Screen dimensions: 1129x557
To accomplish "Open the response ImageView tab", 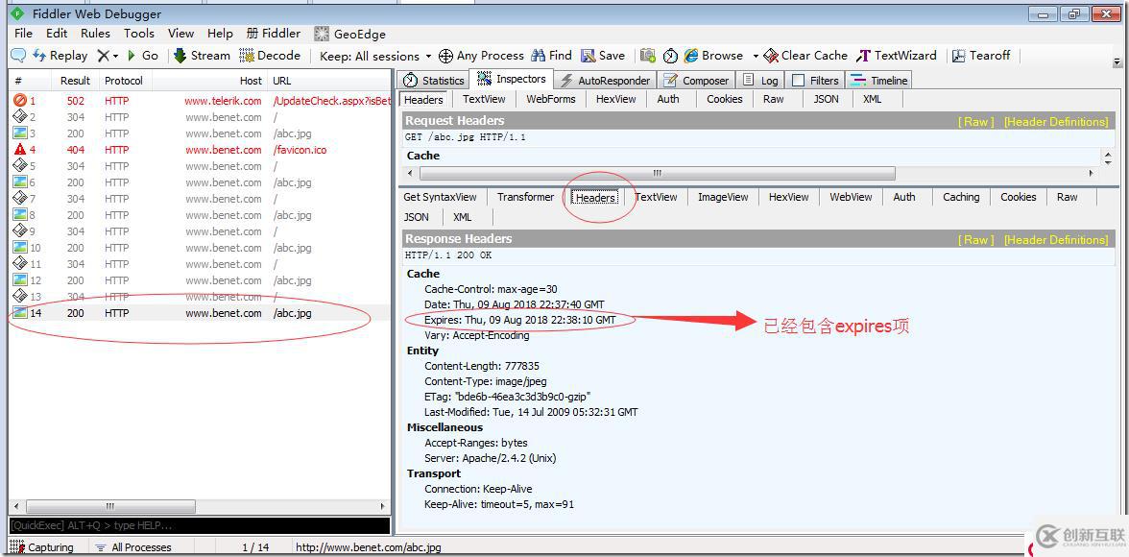I will tap(723, 197).
